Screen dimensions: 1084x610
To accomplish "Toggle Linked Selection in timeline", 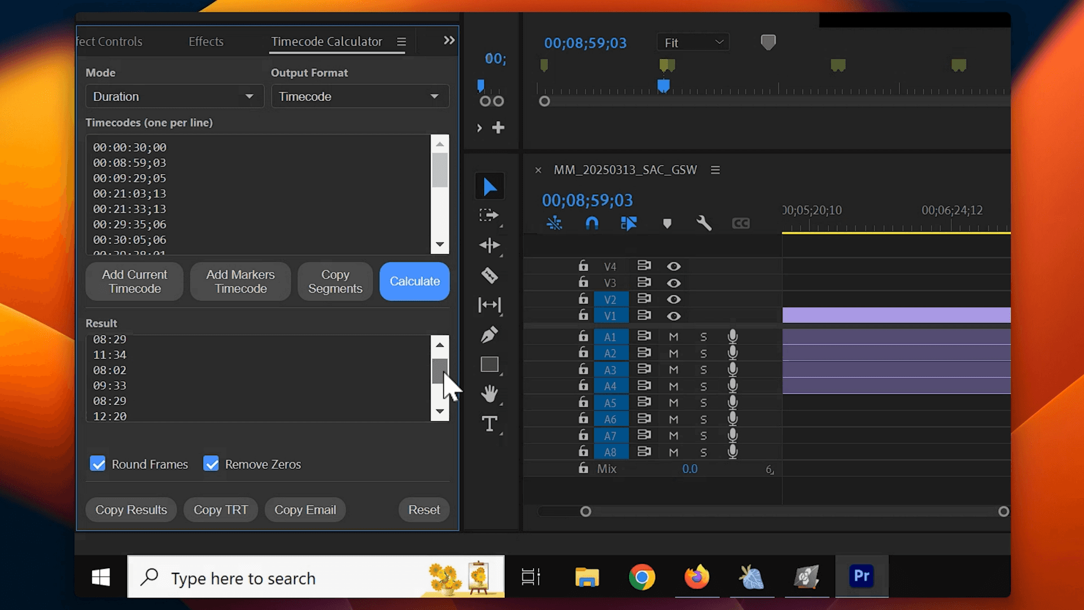I will [x=628, y=224].
